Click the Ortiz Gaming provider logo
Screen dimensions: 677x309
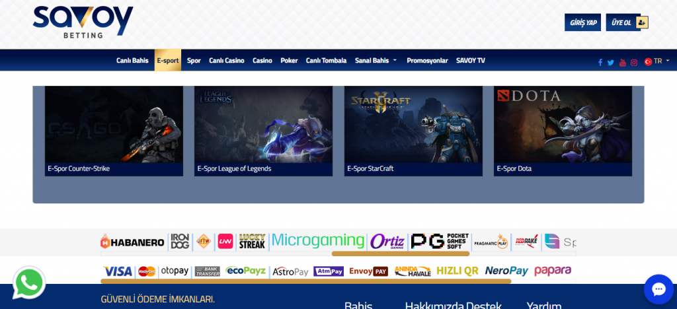pos(387,242)
